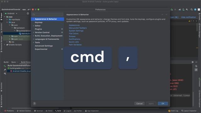Open the Resource Manager side tab
This screenshot has height=113, width=201.
click(1, 44)
